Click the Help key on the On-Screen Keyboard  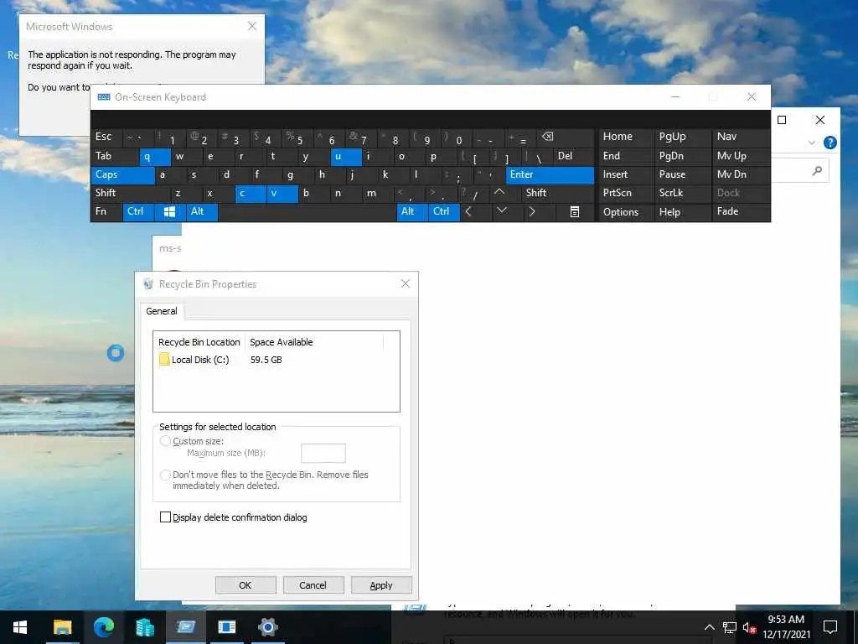point(682,212)
